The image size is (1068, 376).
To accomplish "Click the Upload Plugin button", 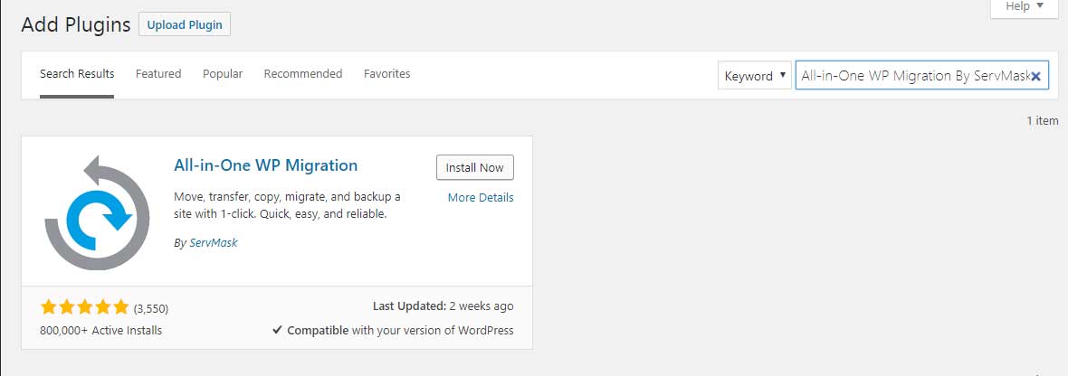I will tap(185, 25).
